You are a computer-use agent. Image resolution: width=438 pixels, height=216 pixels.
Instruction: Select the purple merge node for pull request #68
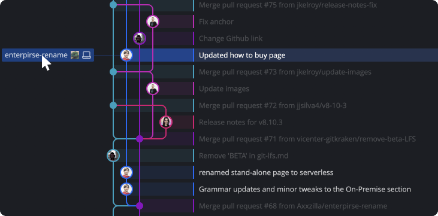[140, 206]
